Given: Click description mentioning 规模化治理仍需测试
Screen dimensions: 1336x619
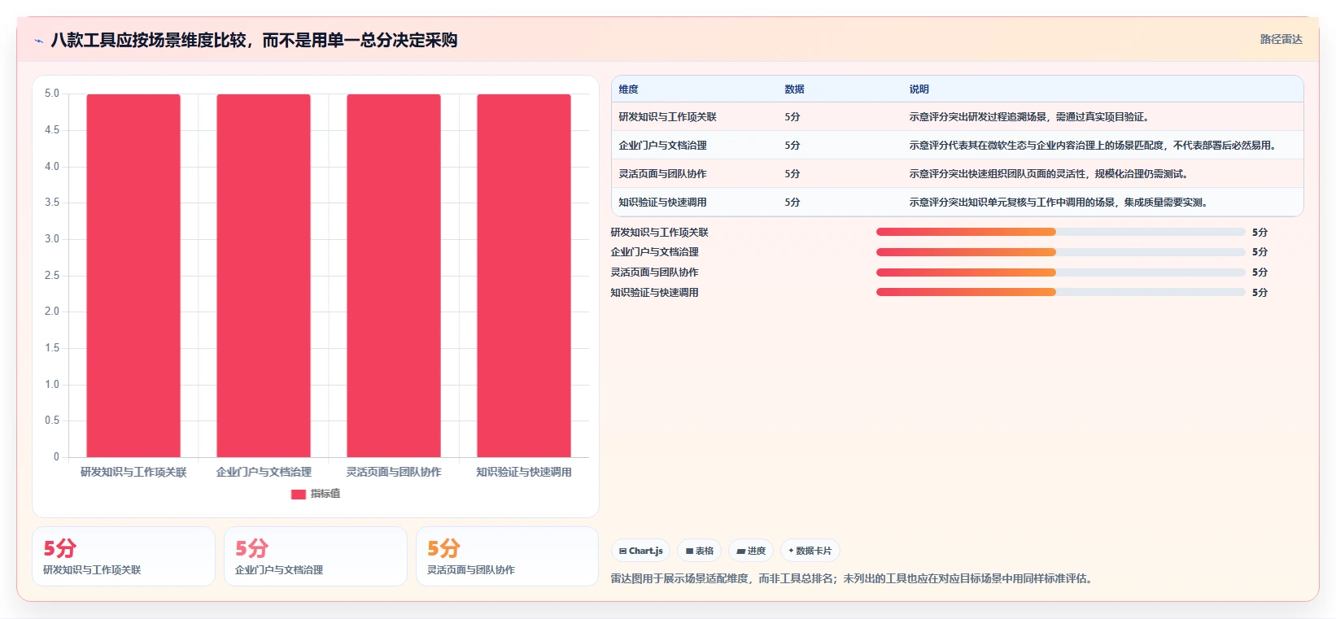Looking at the screenshot, I should click(x=1050, y=174).
